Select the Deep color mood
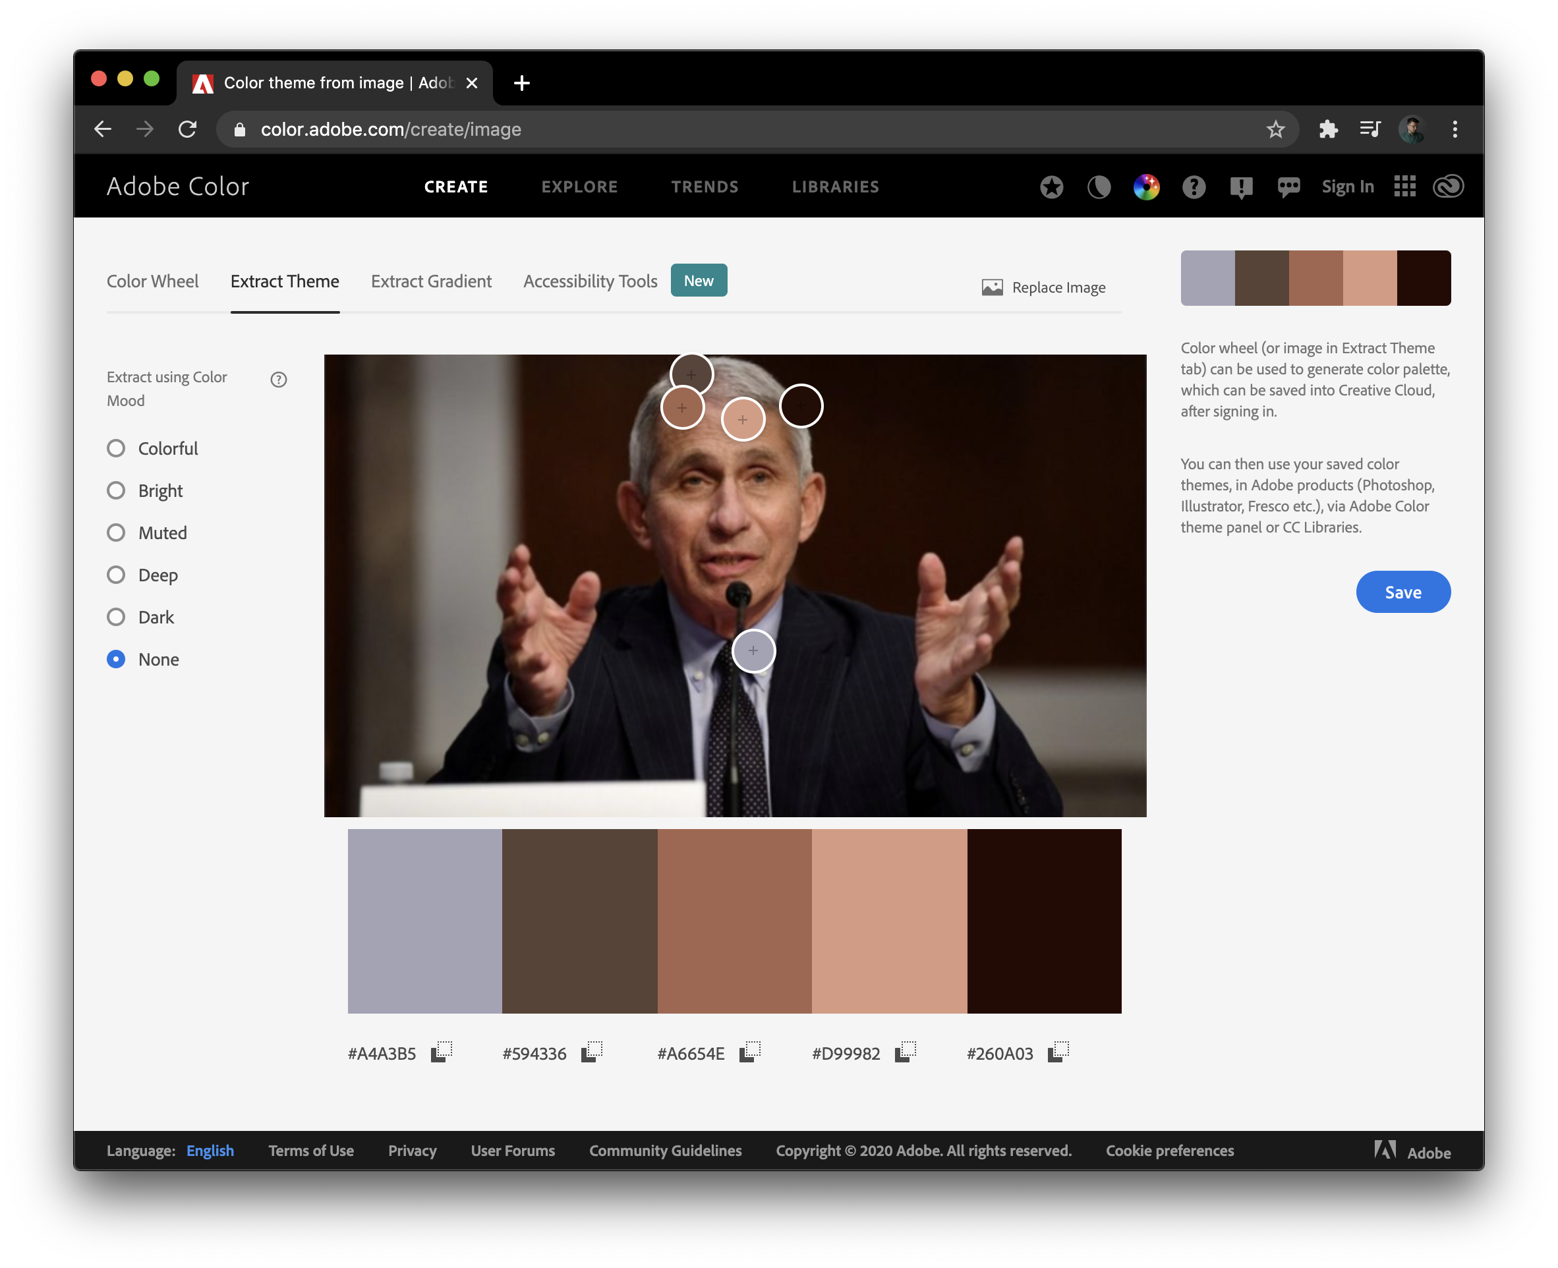1558x1268 pixels. [x=116, y=575]
